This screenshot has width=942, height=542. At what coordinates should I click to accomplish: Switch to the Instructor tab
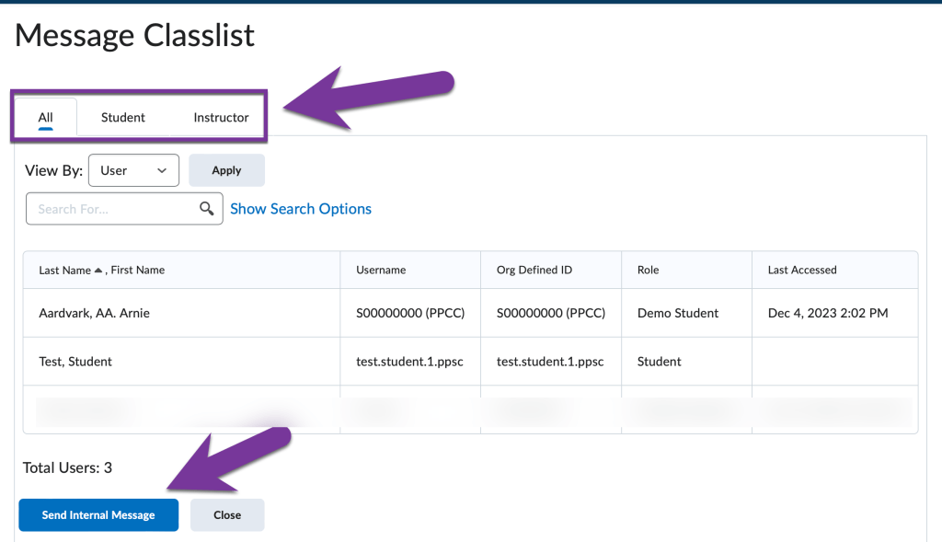(221, 117)
